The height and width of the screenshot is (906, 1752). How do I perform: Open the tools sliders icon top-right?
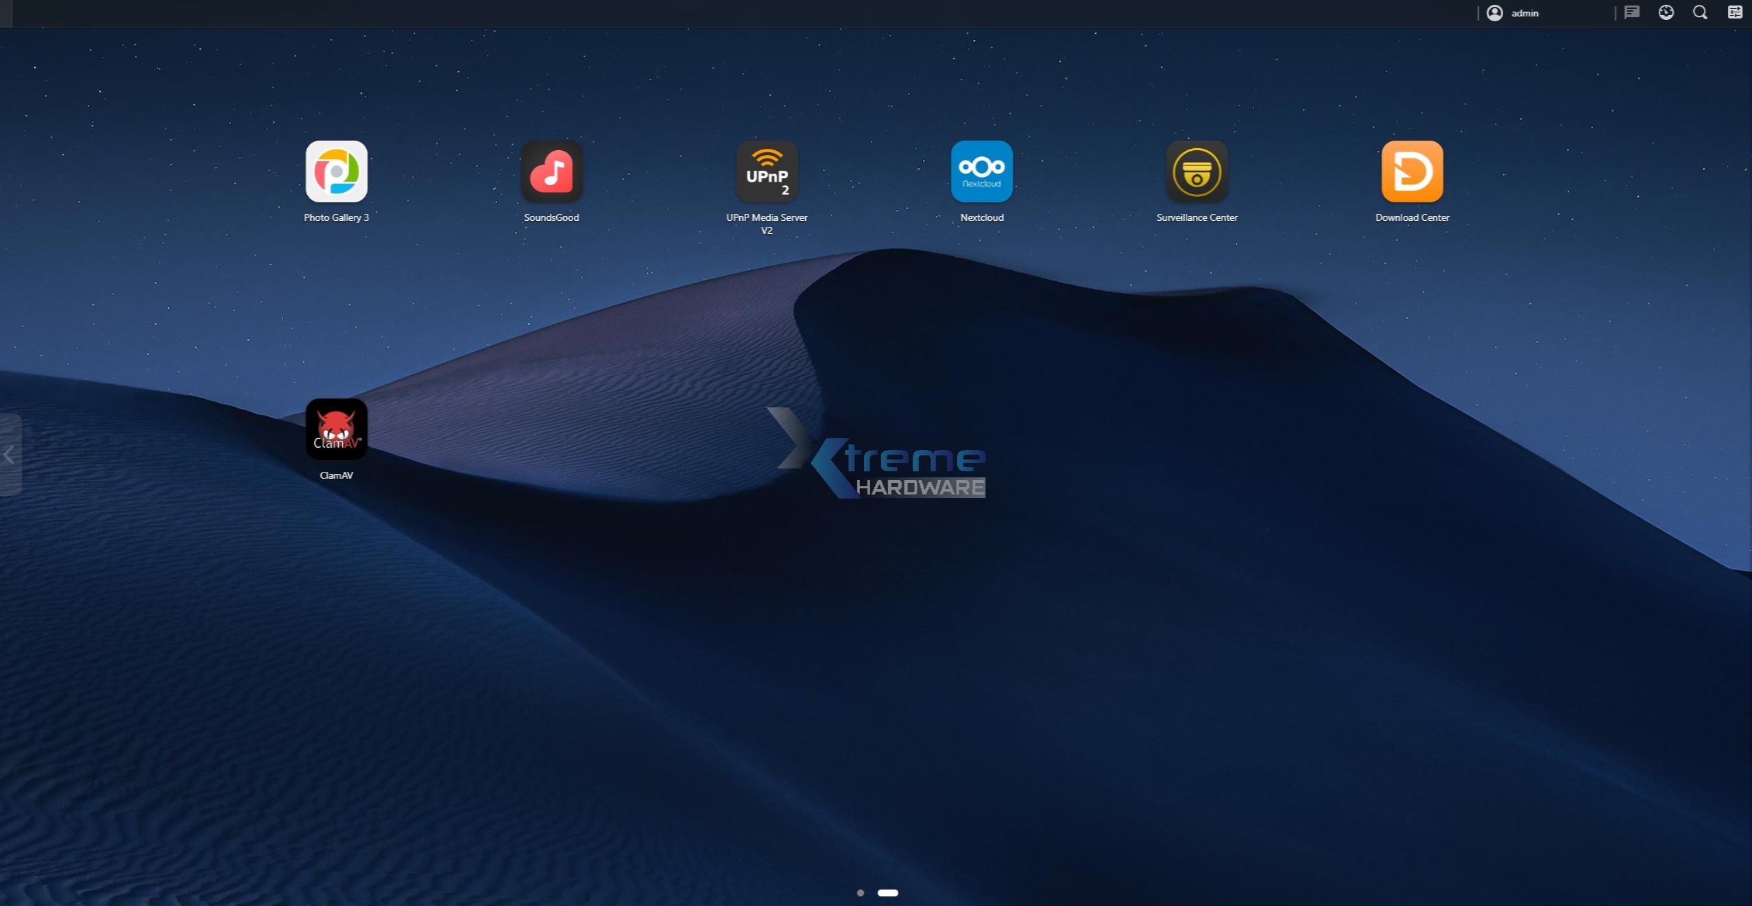[x=1734, y=12]
